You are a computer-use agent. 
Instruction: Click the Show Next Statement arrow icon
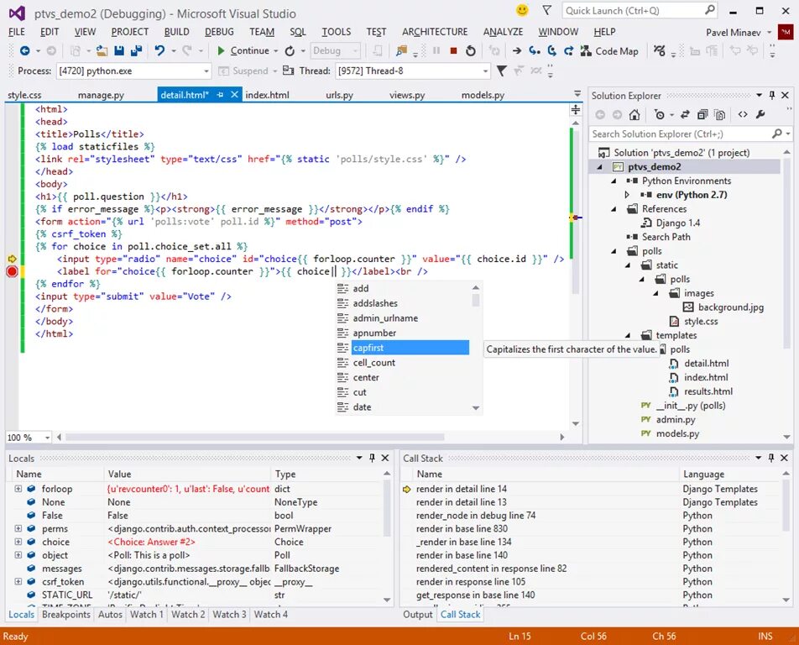click(517, 50)
